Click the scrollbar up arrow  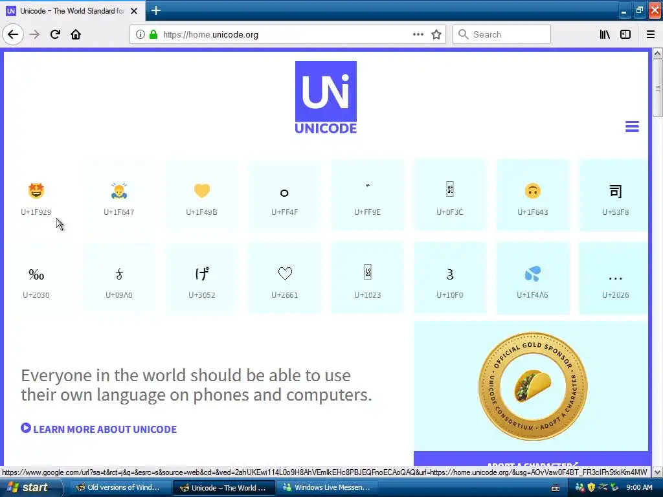(x=657, y=53)
